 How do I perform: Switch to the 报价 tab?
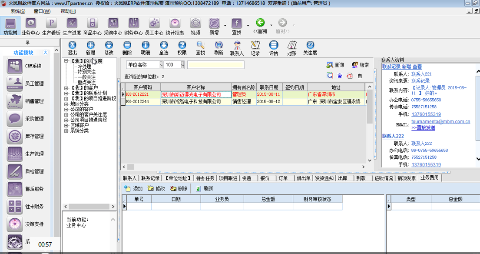tap(265, 178)
